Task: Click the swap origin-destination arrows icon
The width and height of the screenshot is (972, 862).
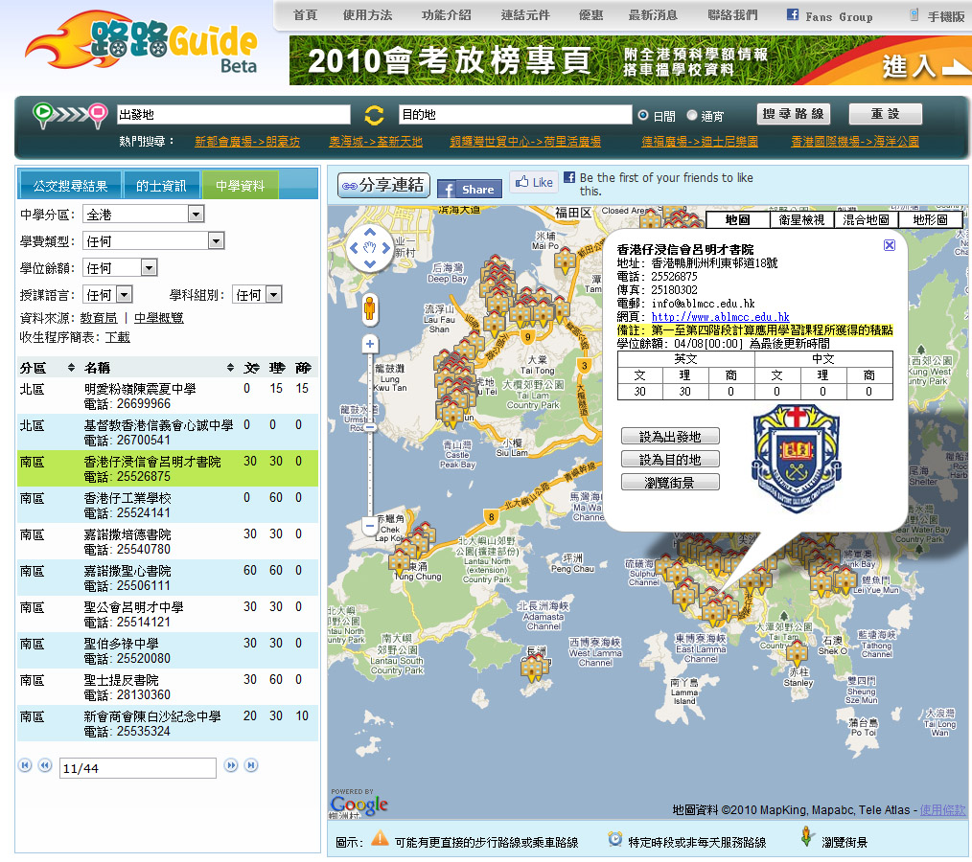Action: coord(374,115)
